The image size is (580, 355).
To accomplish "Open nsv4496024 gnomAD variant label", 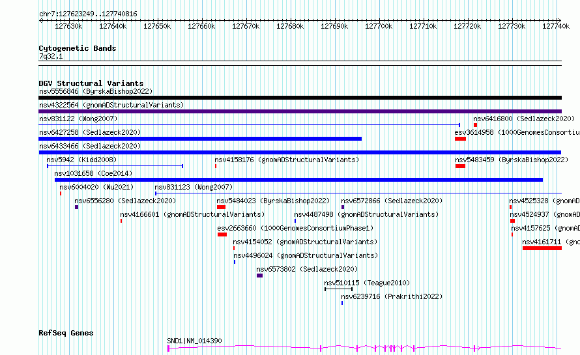I will coord(306,255).
